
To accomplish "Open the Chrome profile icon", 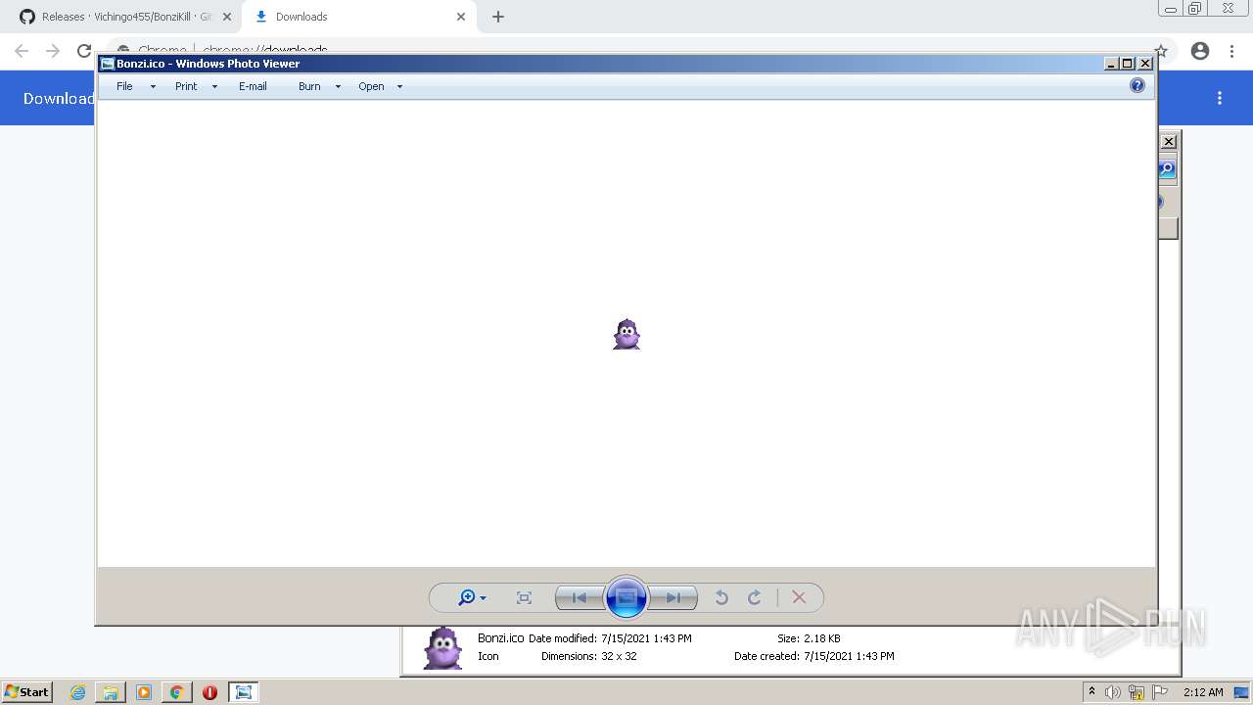I will coord(1200,51).
